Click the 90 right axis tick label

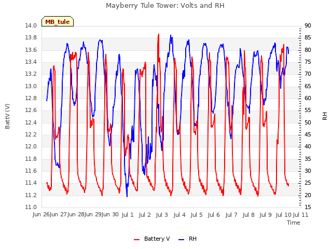point(308,26)
